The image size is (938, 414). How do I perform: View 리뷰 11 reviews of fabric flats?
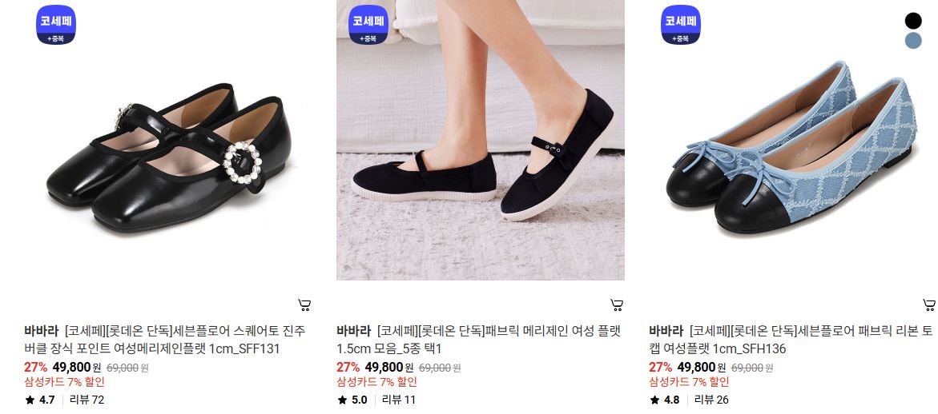tap(399, 400)
